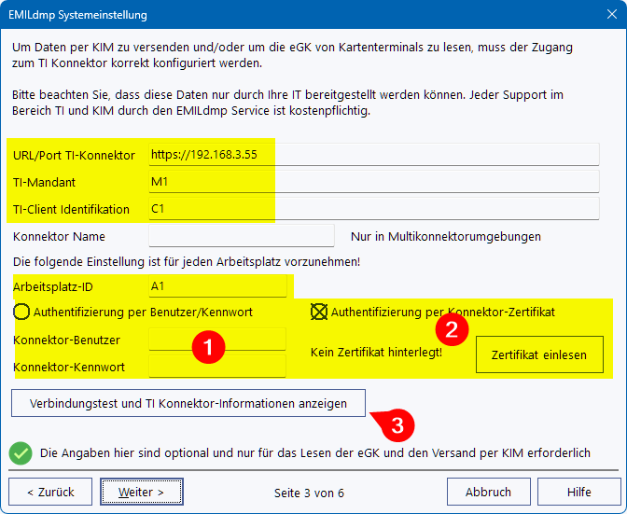The image size is (627, 514).
Task: Select Authentifizierung per Konnektor-Zertifikat option
Action: 318,312
